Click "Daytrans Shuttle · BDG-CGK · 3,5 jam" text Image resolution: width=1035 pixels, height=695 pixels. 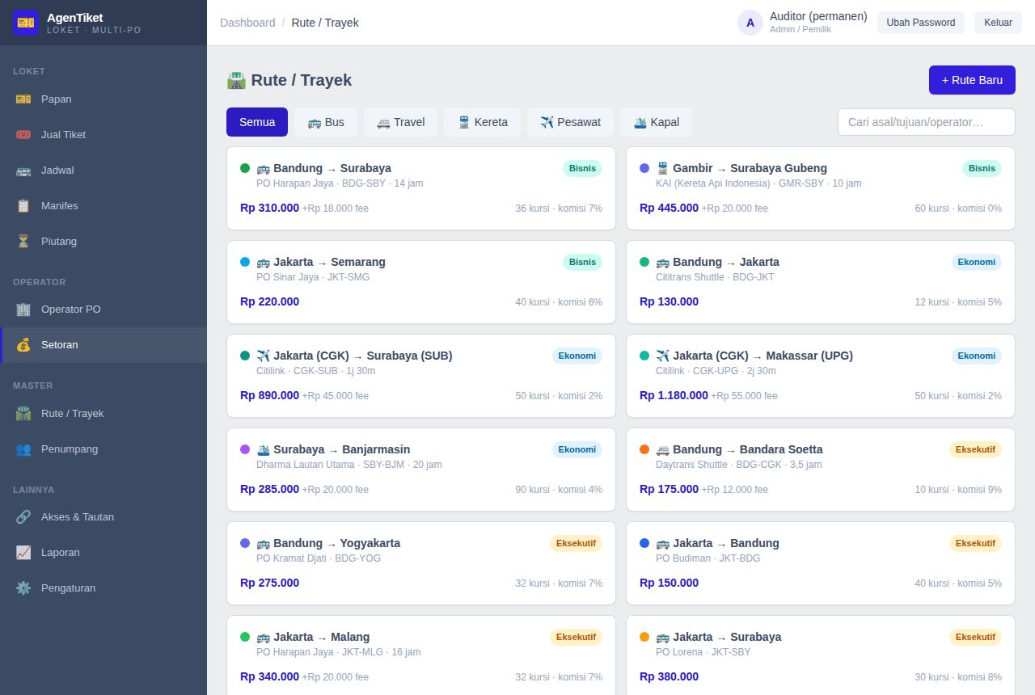click(x=739, y=465)
